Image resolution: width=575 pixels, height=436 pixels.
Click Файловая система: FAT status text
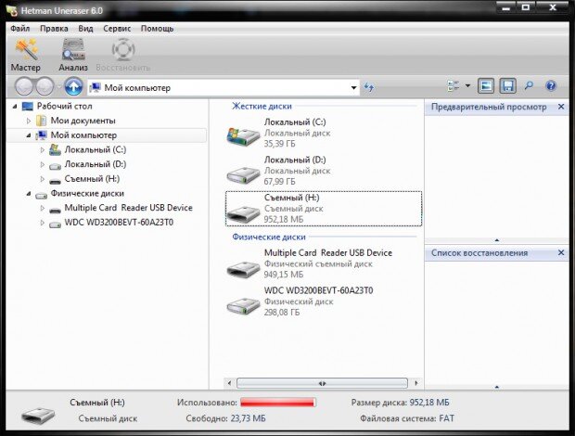coord(407,418)
